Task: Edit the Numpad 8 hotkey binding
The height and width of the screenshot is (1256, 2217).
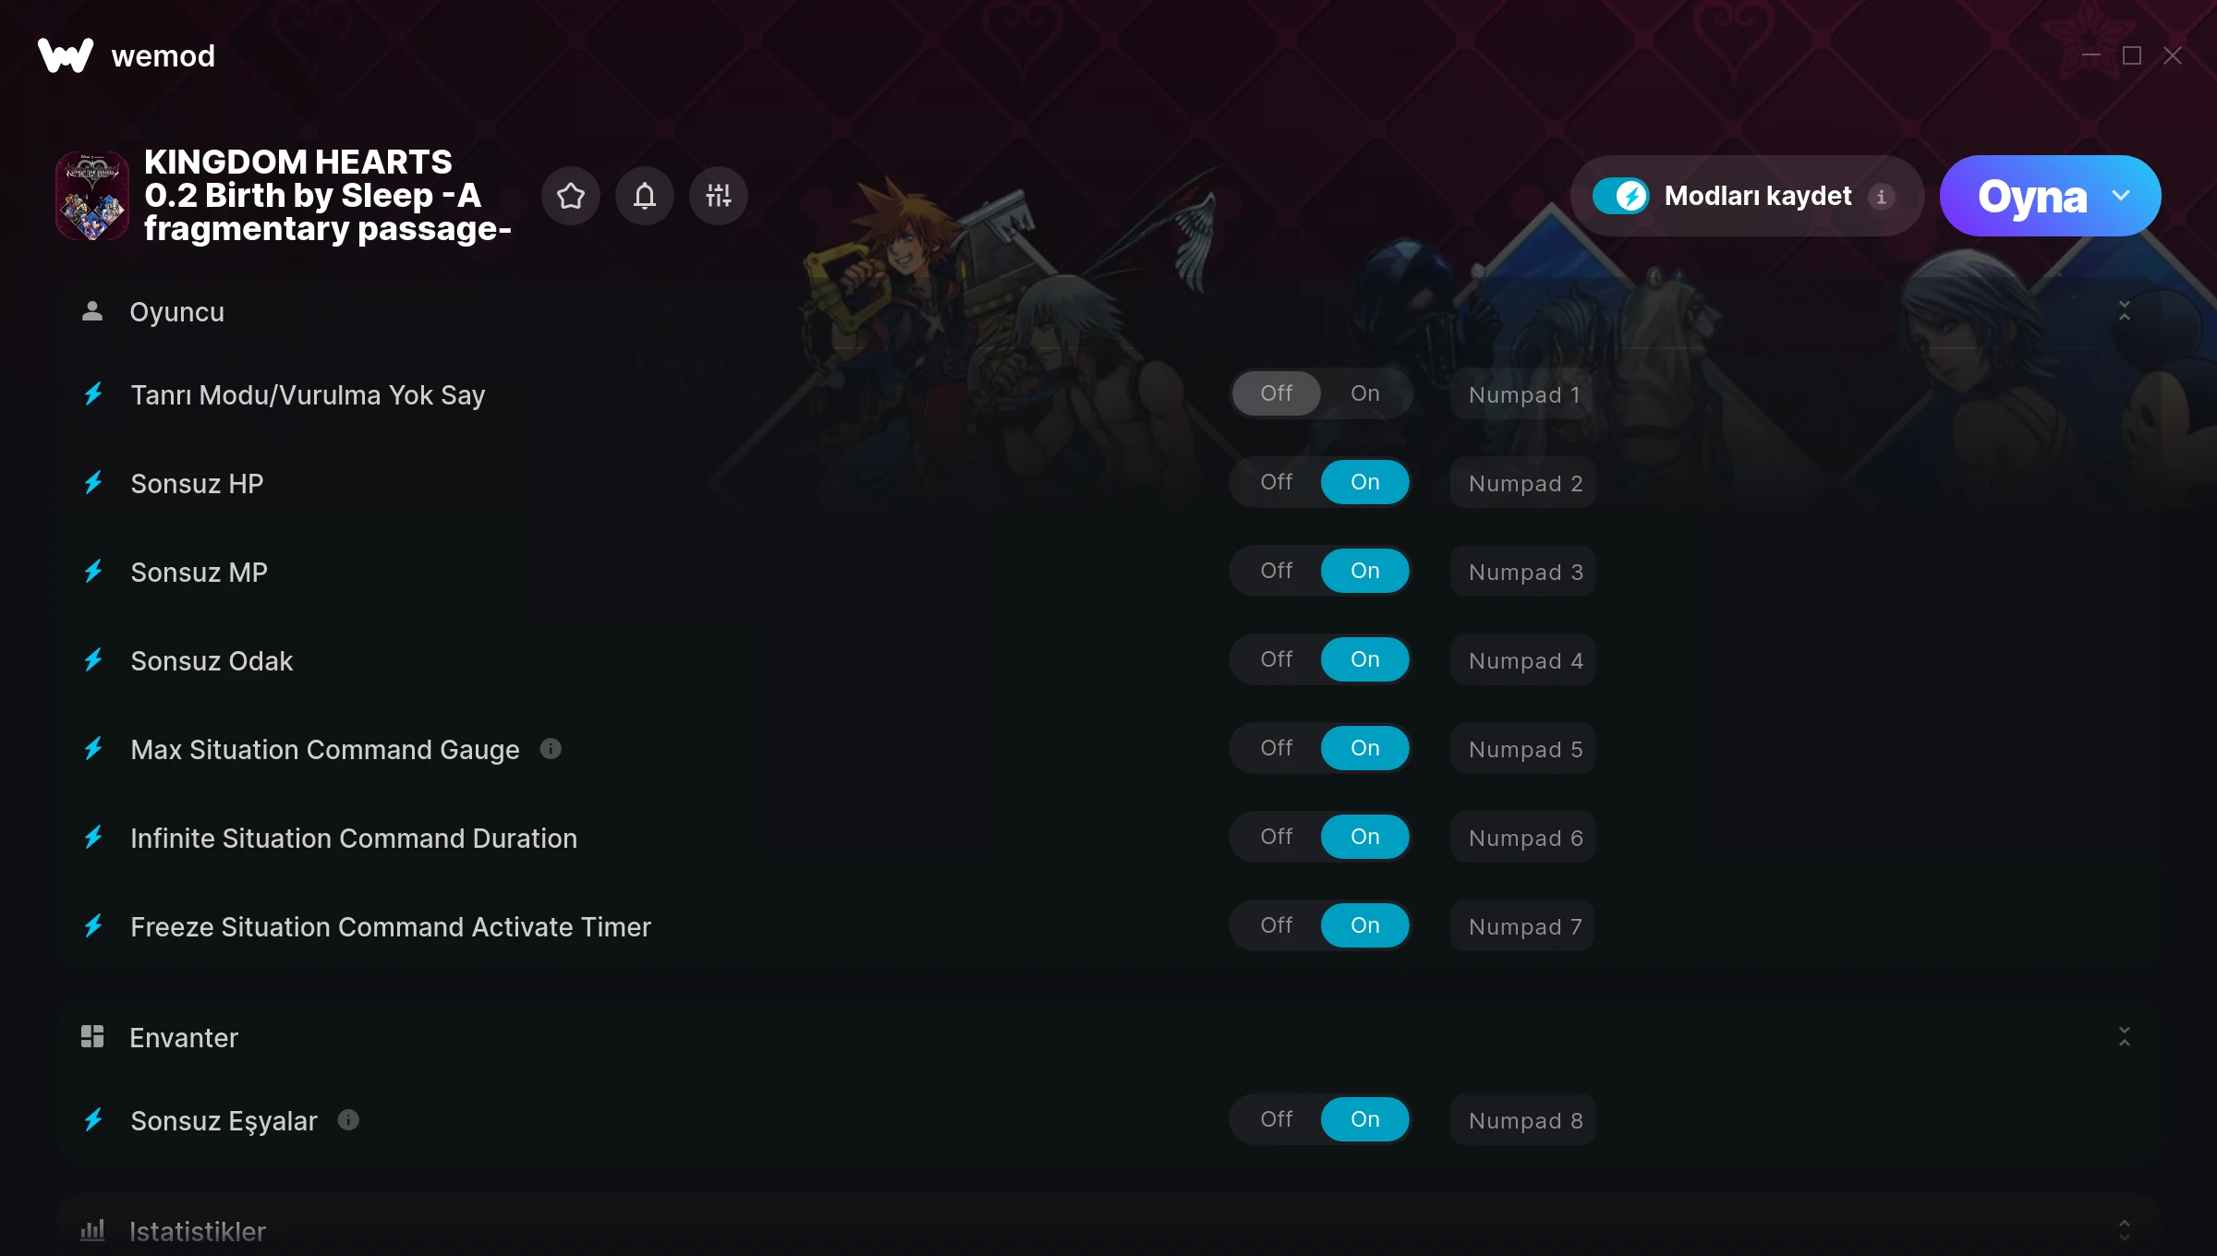Action: pyautogui.click(x=1525, y=1120)
